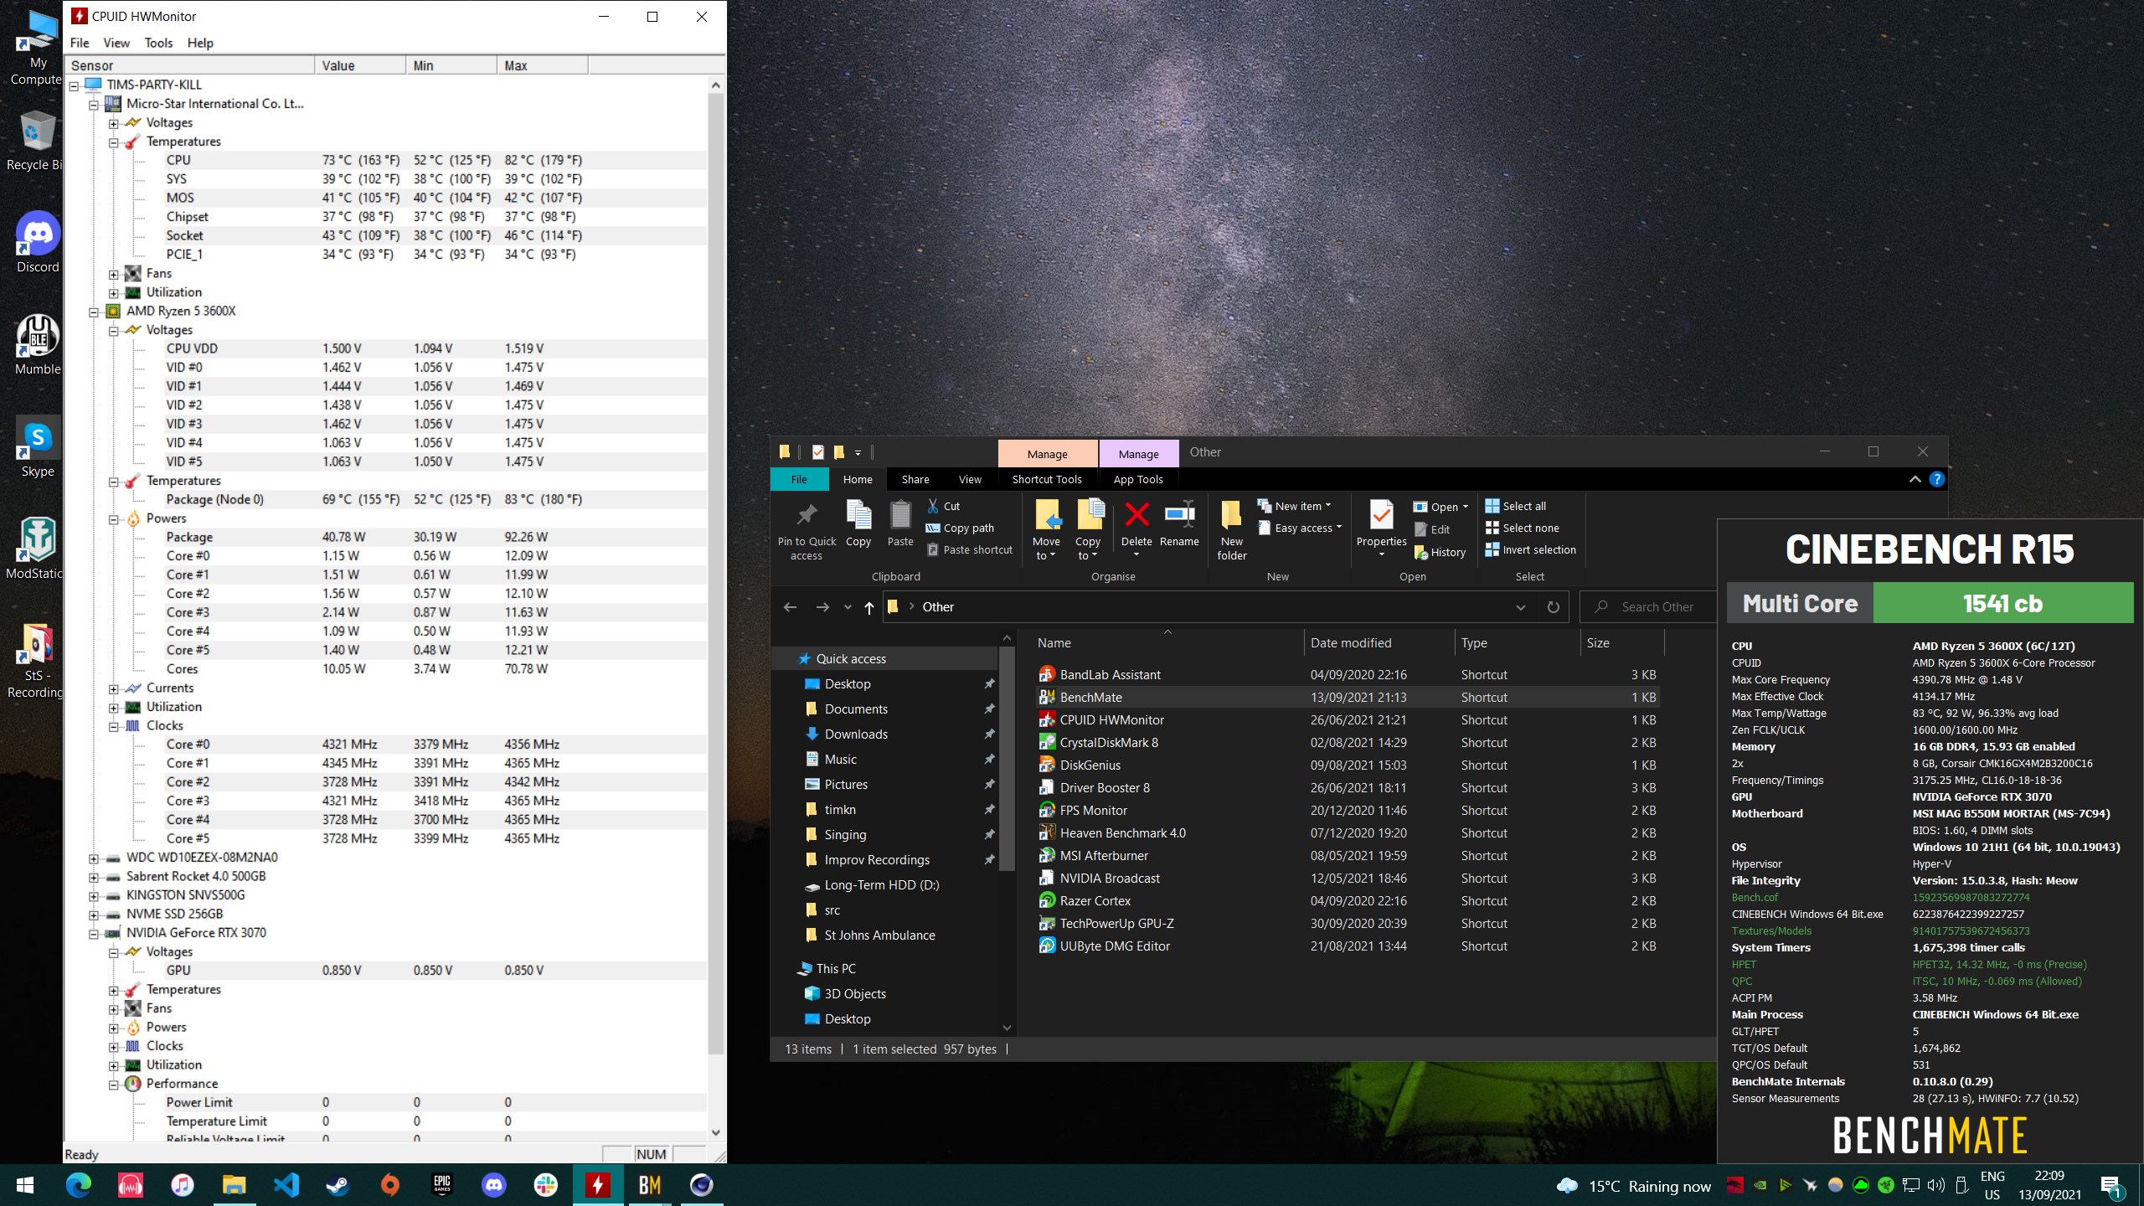The image size is (2144, 1206).
Task: Collapse the AMD Ryzen 5 3600X node
Action: pos(94,312)
